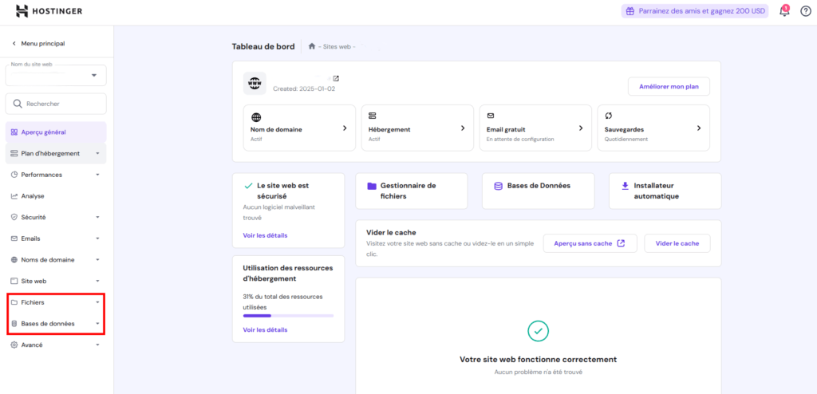Click the gift icon in referral banner

[x=630, y=11]
